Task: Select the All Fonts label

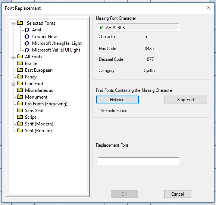Action: [34, 57]
